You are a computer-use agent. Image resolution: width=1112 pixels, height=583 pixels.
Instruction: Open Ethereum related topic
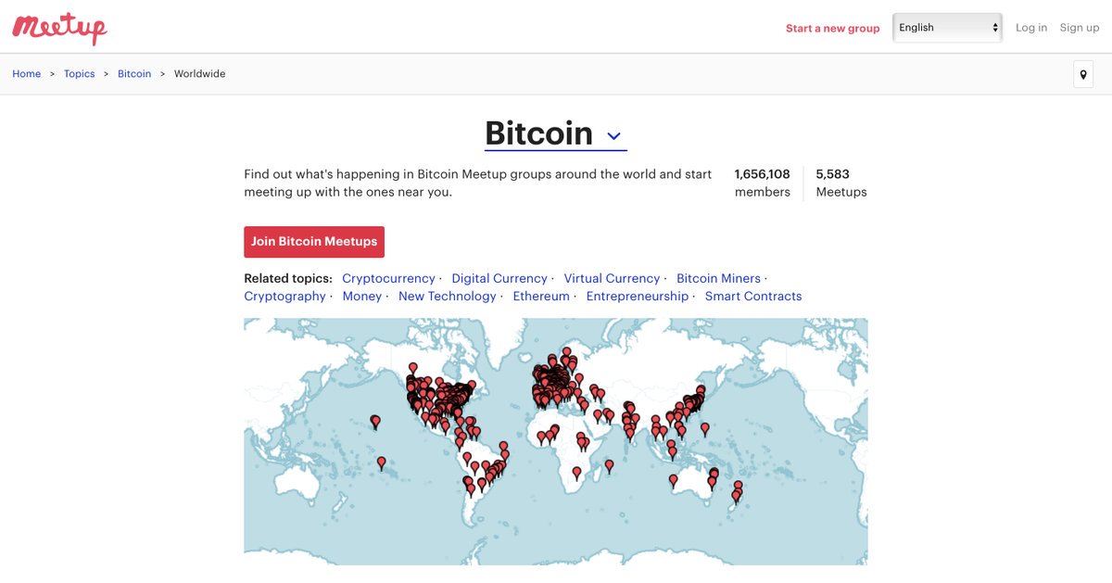coord(541,297)
